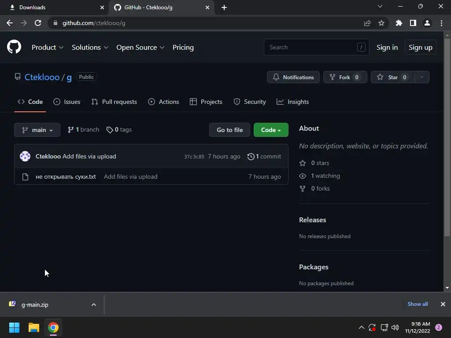Toggle Chrome side panel icon
451x338 pixels.
413,23
